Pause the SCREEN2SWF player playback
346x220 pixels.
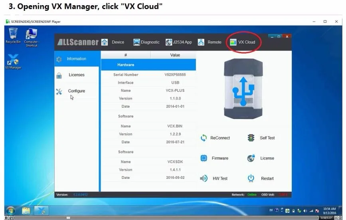pos(6,218)
